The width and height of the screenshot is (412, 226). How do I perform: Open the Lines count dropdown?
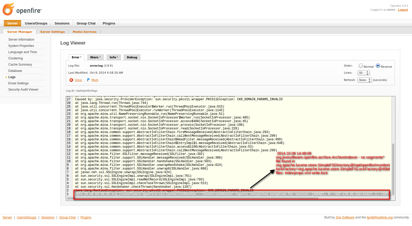click(364, 73)
